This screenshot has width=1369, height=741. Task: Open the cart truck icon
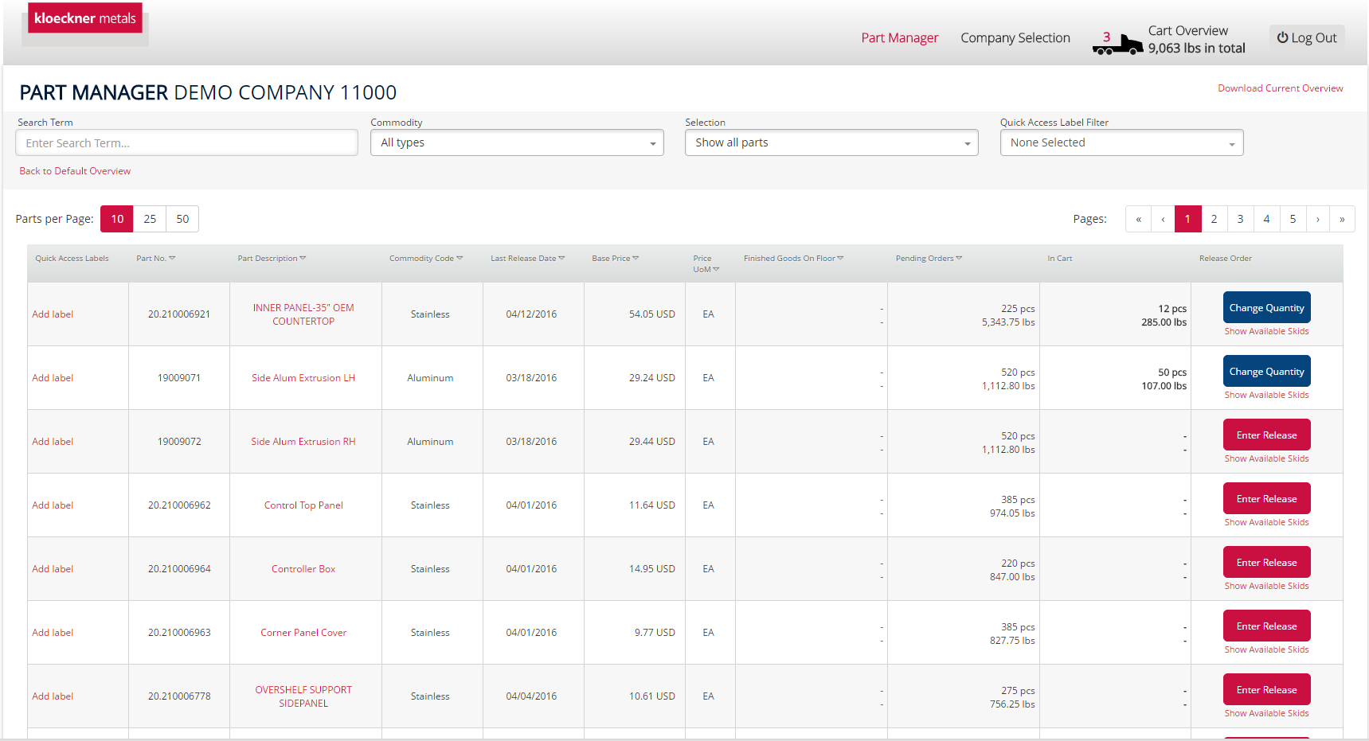[1118, 45]
